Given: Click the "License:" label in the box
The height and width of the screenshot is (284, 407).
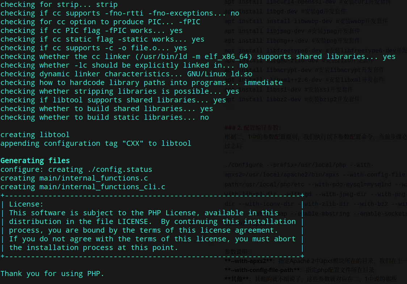Looking at the screenshot, I should point(26,204).
